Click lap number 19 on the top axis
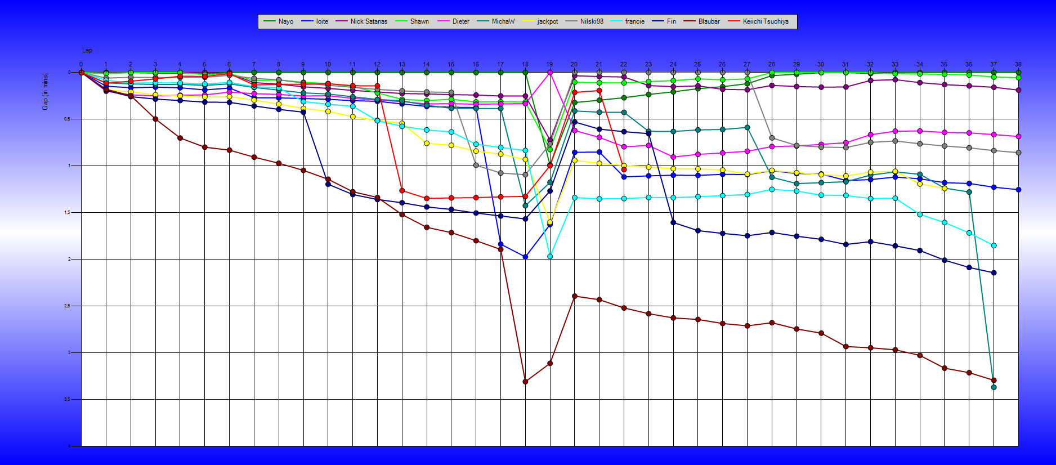1056x465 pixels. [x=549, y=64]
